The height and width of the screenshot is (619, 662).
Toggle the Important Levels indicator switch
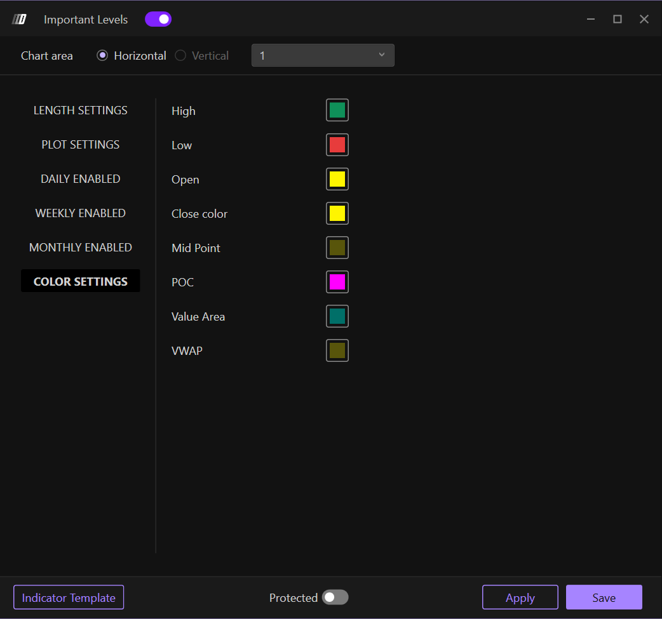158,19
